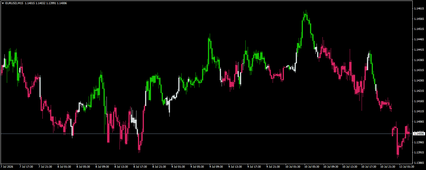Click price axis label 1.13915

419,153
